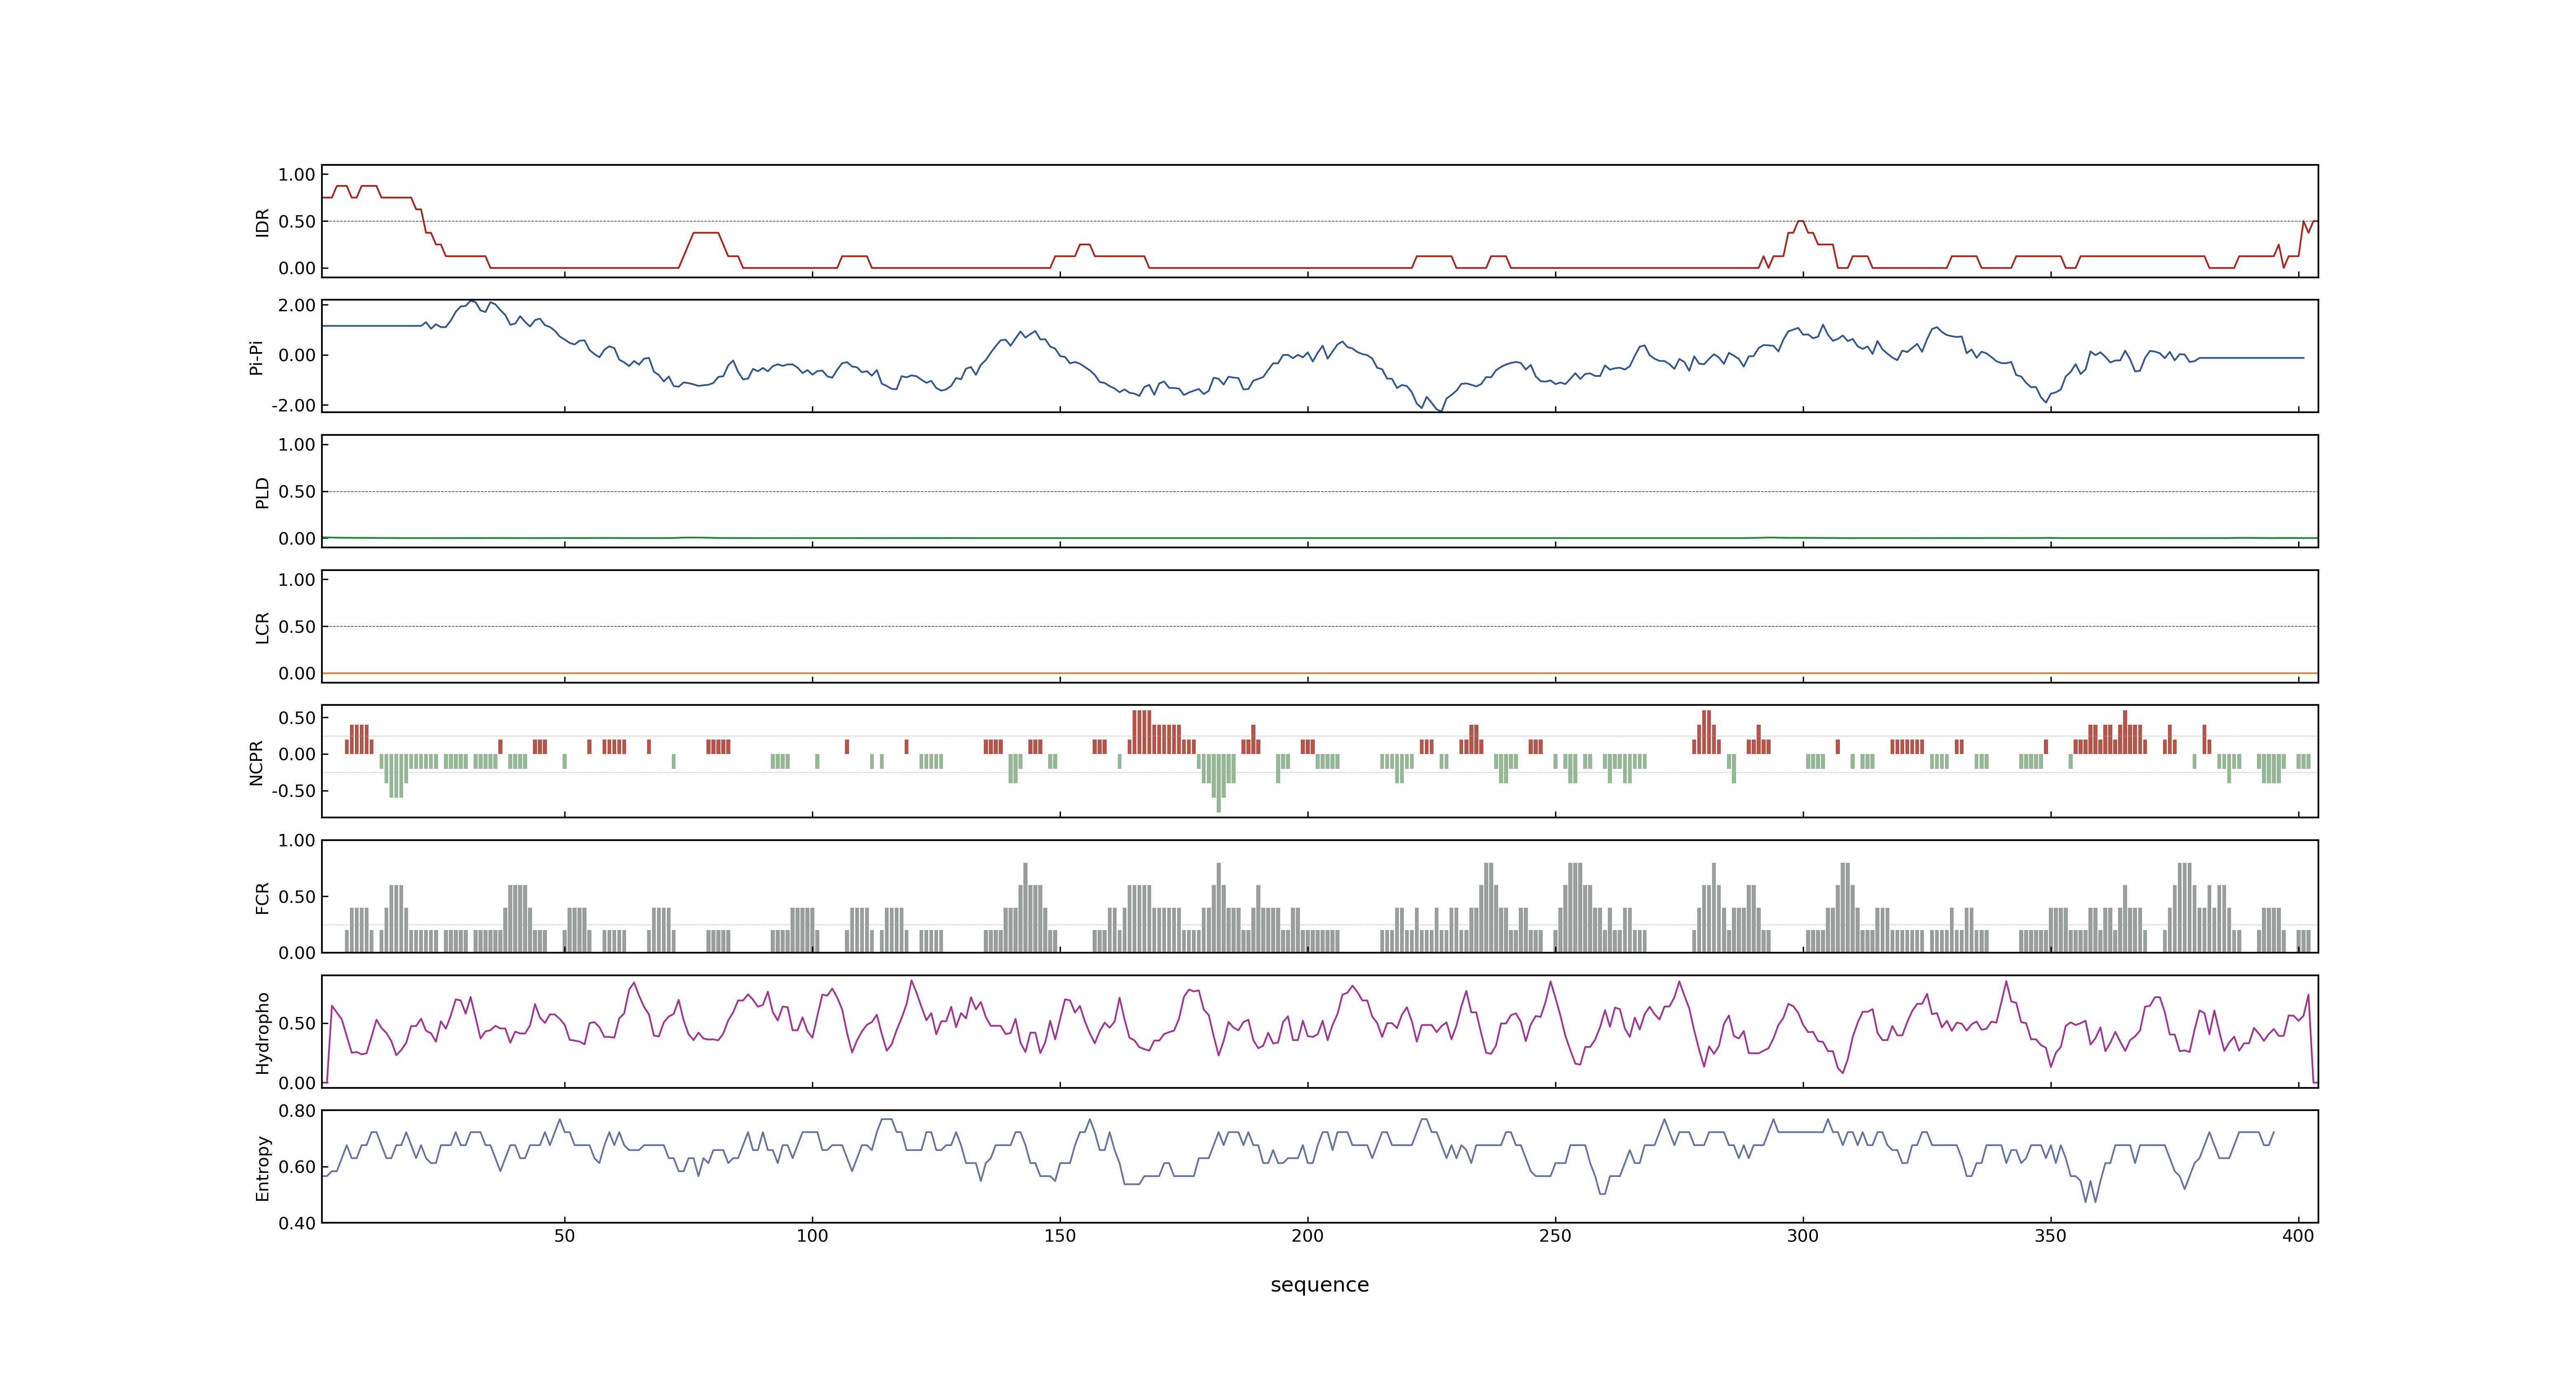2576x1374 pixels.
Task: Click the x-axis tick label 250
Action: 1555,1236
